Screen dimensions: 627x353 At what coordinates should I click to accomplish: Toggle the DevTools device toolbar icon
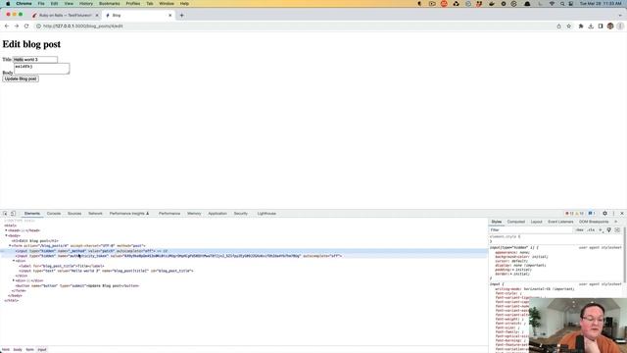tap(13, 214)
